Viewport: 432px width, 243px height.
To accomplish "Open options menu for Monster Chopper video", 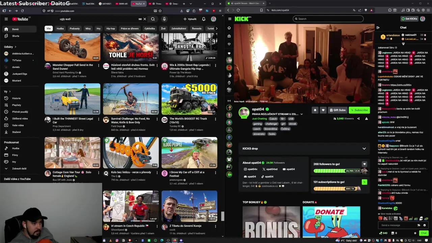I will click(99, 65).
